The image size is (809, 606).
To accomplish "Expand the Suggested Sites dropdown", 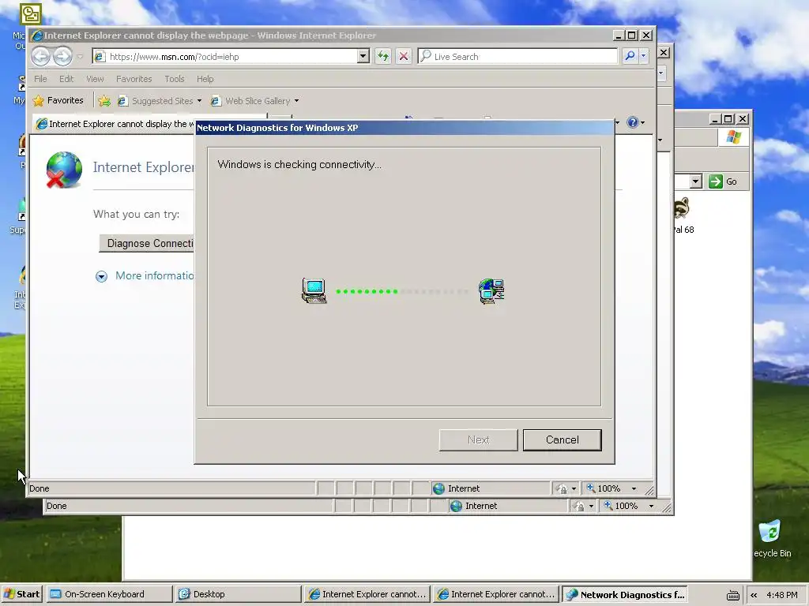I will 199,101.
